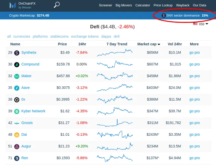The height and width of the screenshot is (165, 216).
Task: Open the Synthetix asset link
Action: (x=29, y=53)
